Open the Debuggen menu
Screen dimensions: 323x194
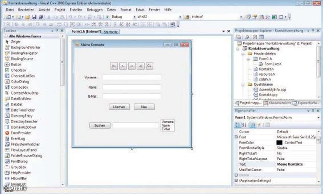[x=95, y=10]
